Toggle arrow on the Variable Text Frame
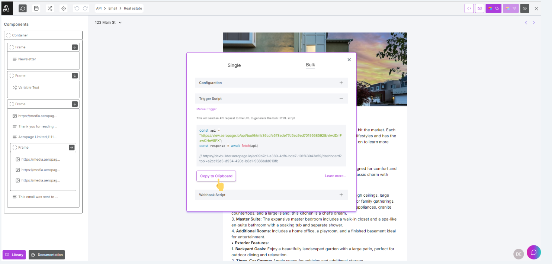Image resolution: width=552 pixels, height=264 pixels. [75, 75]
